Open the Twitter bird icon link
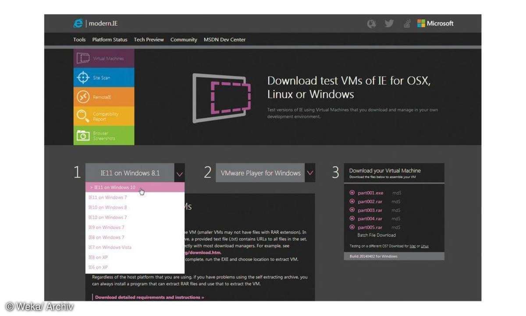Image resolution: width=526 pixels, height=316 pixels. 389,24
